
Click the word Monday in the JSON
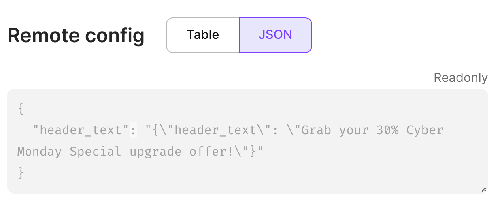coord(40,152)
